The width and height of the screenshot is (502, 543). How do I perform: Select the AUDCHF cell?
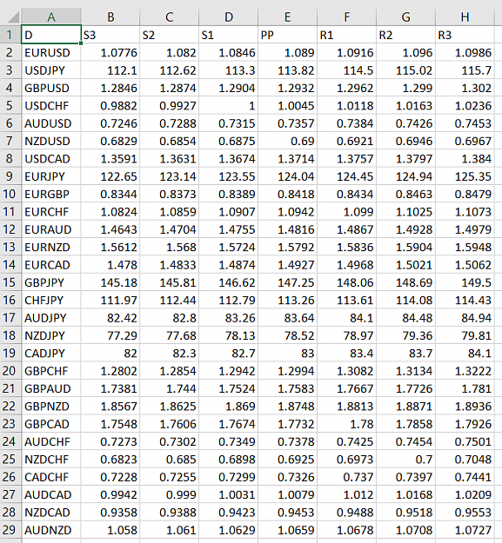pyautogui.click(x=51, y=441)
